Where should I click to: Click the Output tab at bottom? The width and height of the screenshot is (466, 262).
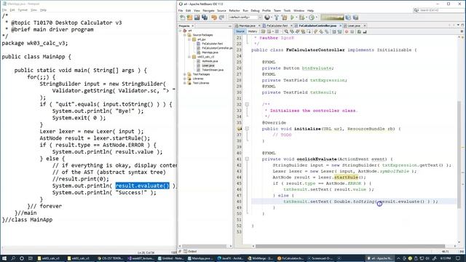(x=190, y=251)
